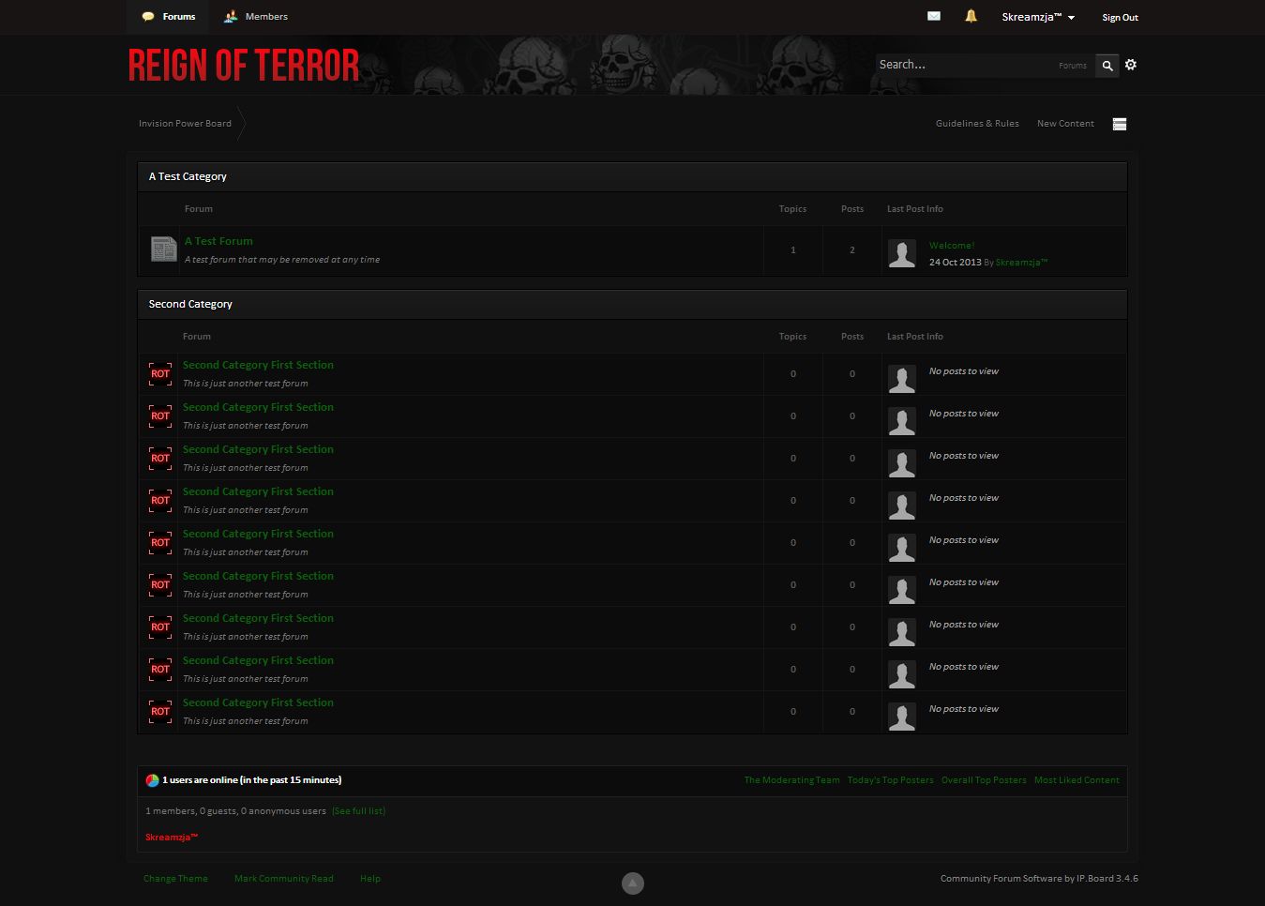Screen dimensions: 1265x906
Task: Switch to the Forums tab
Action: [170, 17]
